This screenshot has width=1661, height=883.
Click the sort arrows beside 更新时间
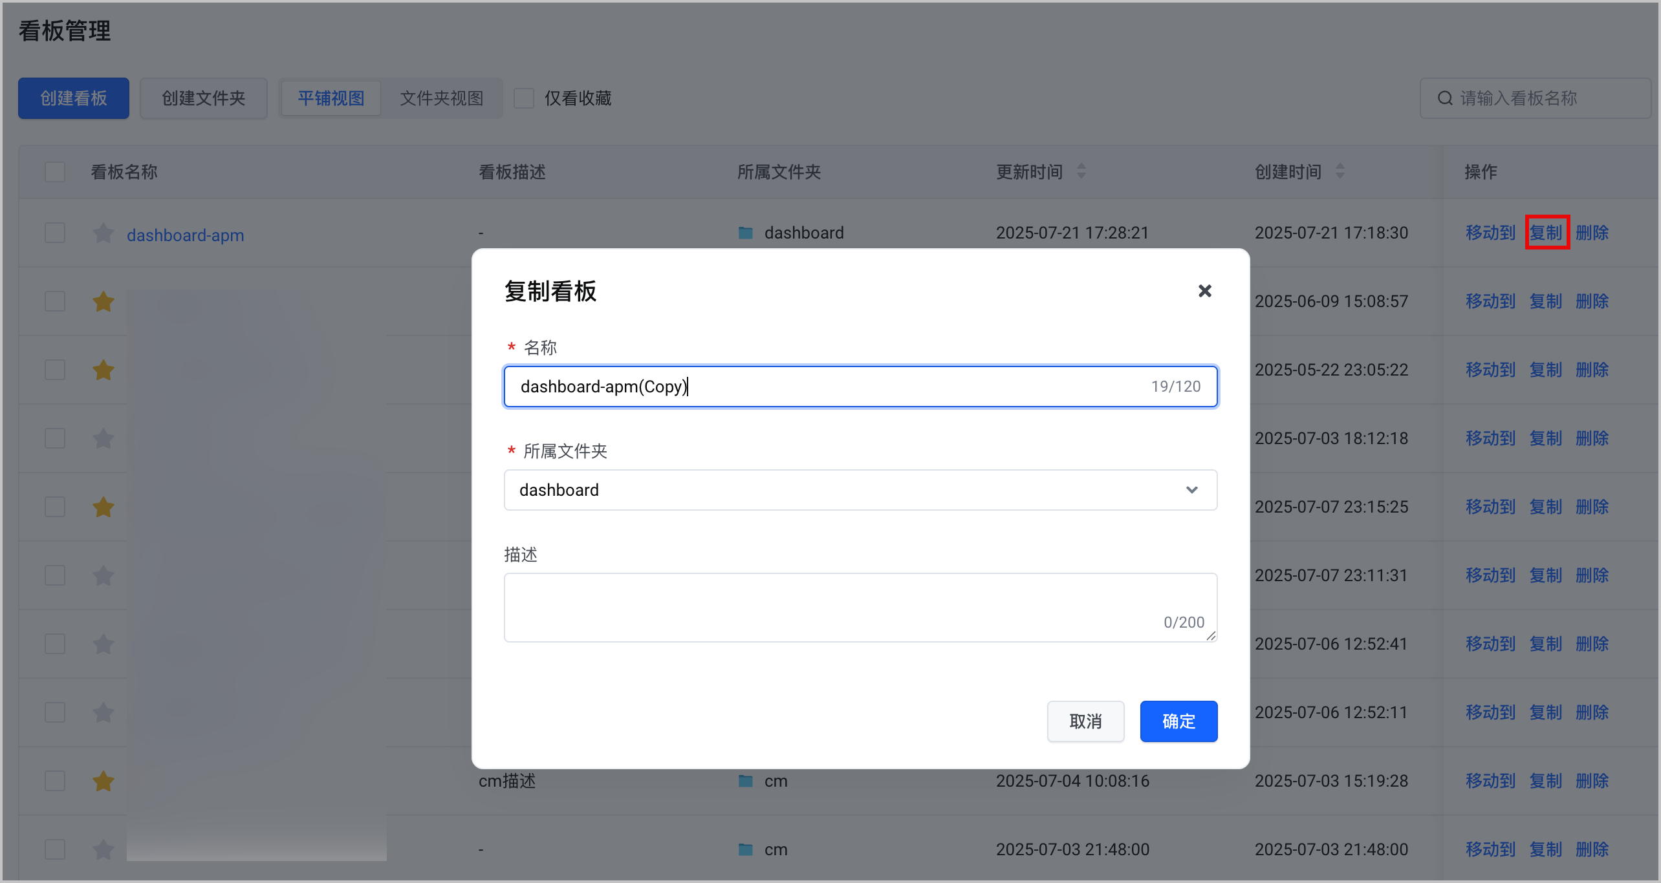pyautogui.click(x=1081, y=171)
